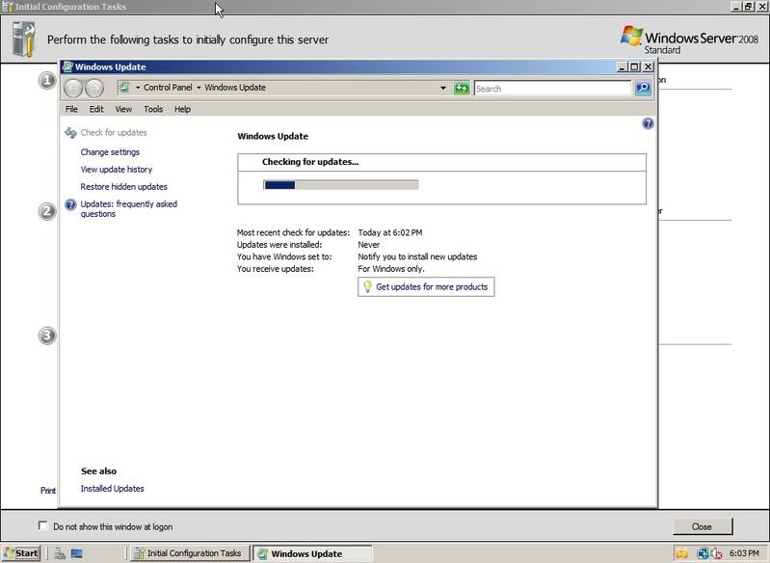Click the Windows Update title bar icon

pyautogui.click(x=67, y=67)
